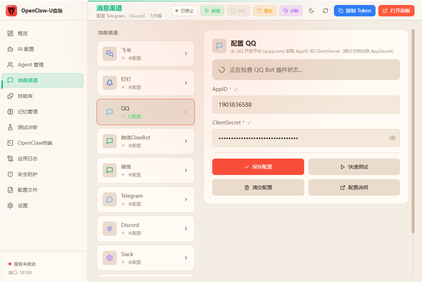Click the QQ row chevron
The image size is (422, 282).
tap(186, 112)
